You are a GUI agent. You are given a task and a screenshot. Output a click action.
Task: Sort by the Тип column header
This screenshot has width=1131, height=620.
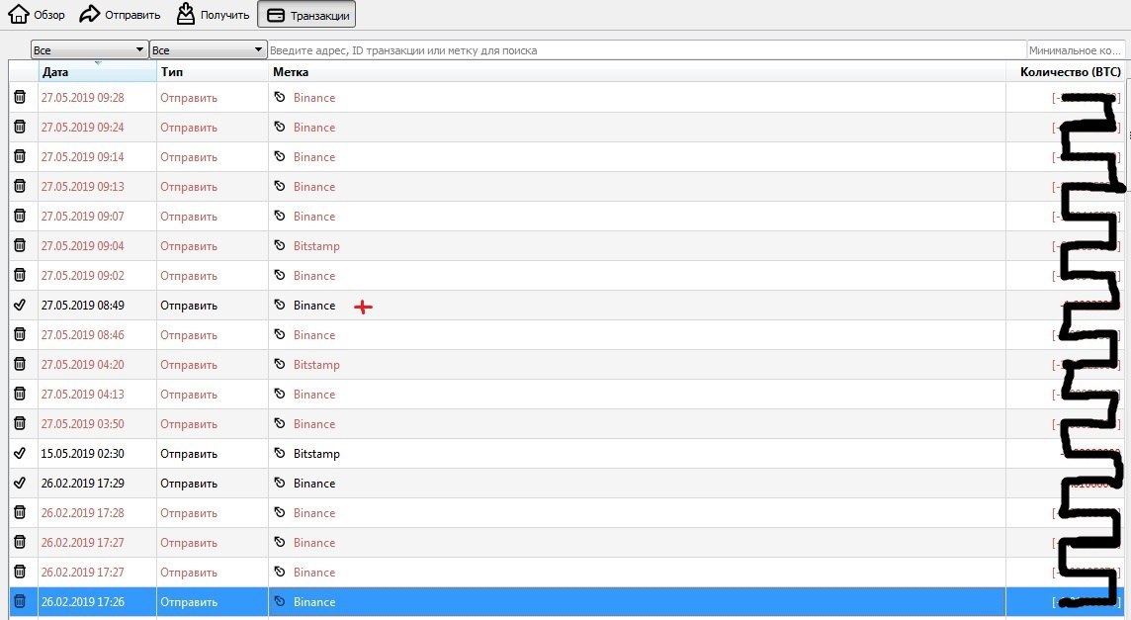pyautogui.click(x=212, y=71)
